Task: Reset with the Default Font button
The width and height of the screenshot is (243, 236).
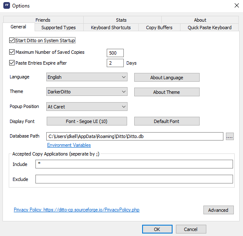Action: point(167,121)
